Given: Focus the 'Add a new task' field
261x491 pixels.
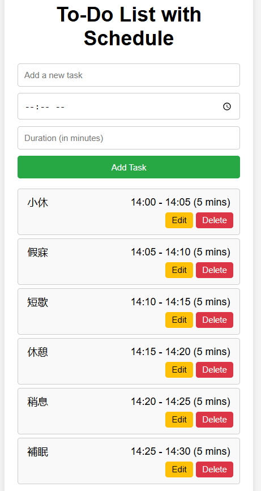Looking at the screenshot, I should point(129,75).
